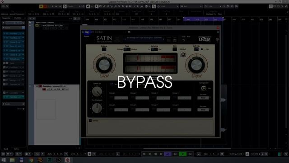
Task: Click the plugin Bypass button icon
Action: click(87, 33)
